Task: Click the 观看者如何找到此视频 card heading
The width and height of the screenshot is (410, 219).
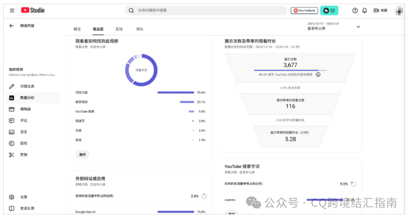Action: click(x=97, y=41)
